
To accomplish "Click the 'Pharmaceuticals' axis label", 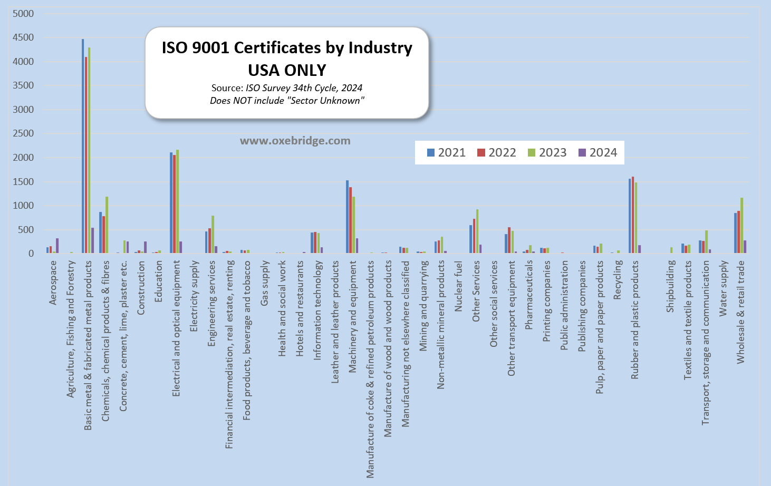I will (529, 295).
